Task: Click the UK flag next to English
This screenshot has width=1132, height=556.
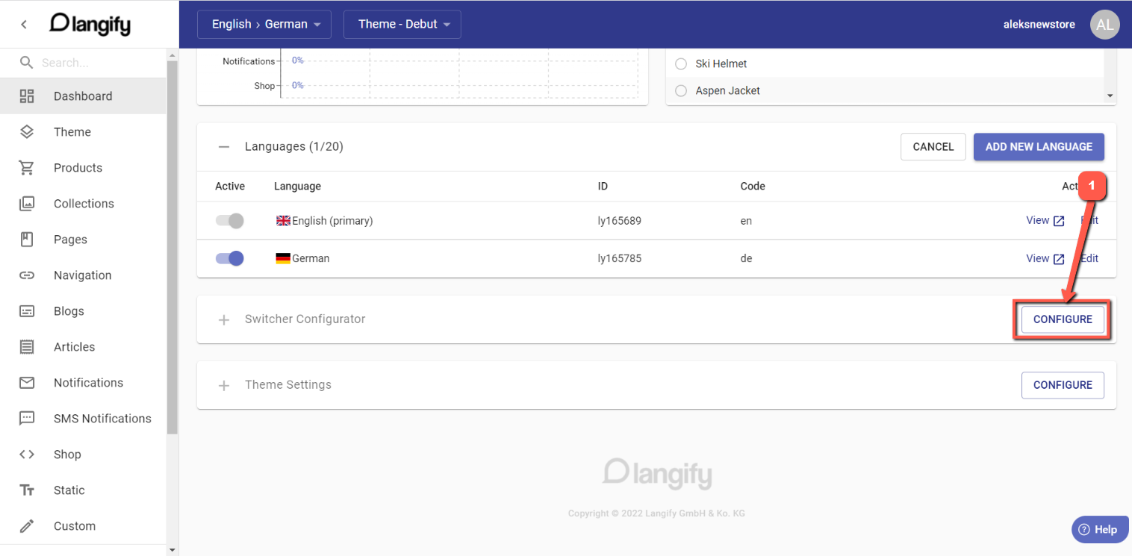Action: 283,221
